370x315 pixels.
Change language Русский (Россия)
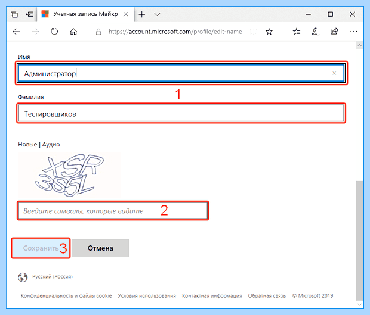[x=53, y=277]
